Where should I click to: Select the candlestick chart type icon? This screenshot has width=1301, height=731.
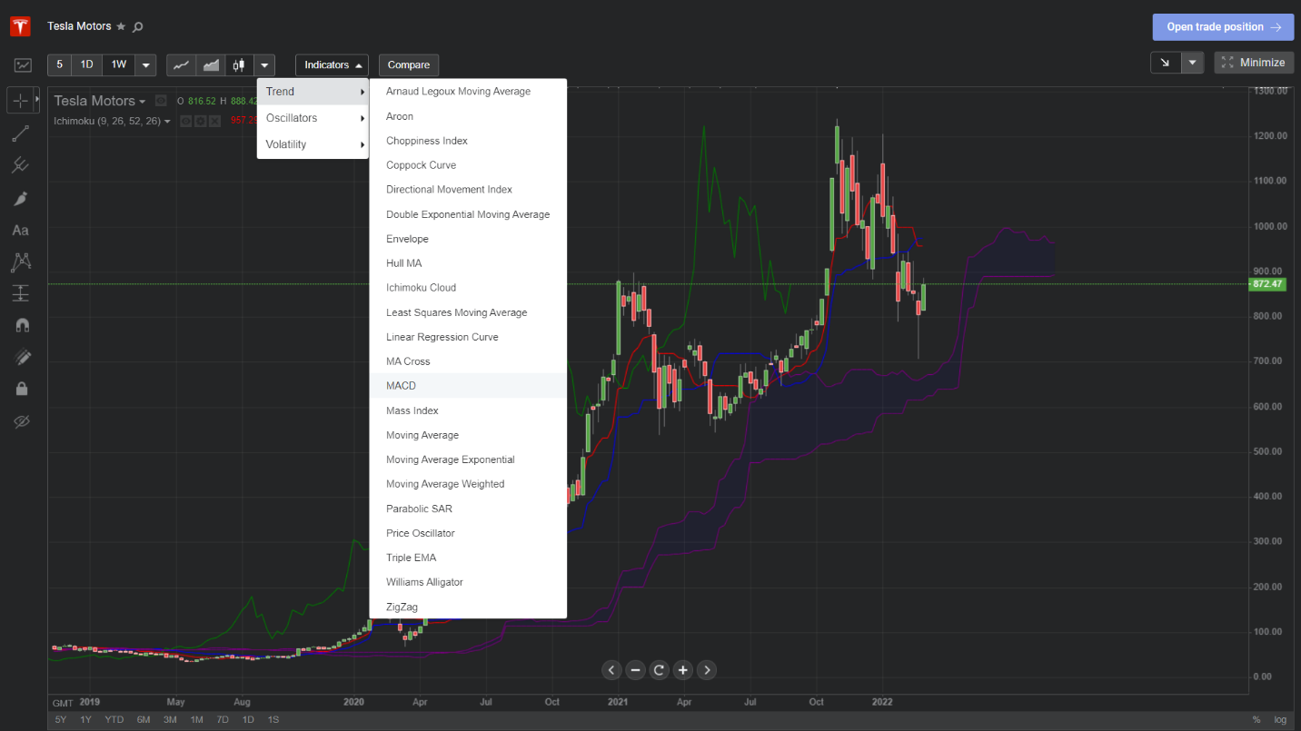(x=239, y=65)
